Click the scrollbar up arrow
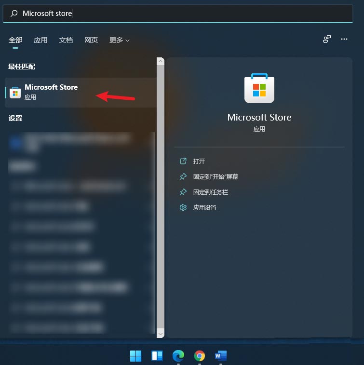 point(161,61)
